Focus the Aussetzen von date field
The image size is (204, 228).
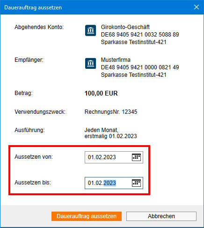coord(114,157)
